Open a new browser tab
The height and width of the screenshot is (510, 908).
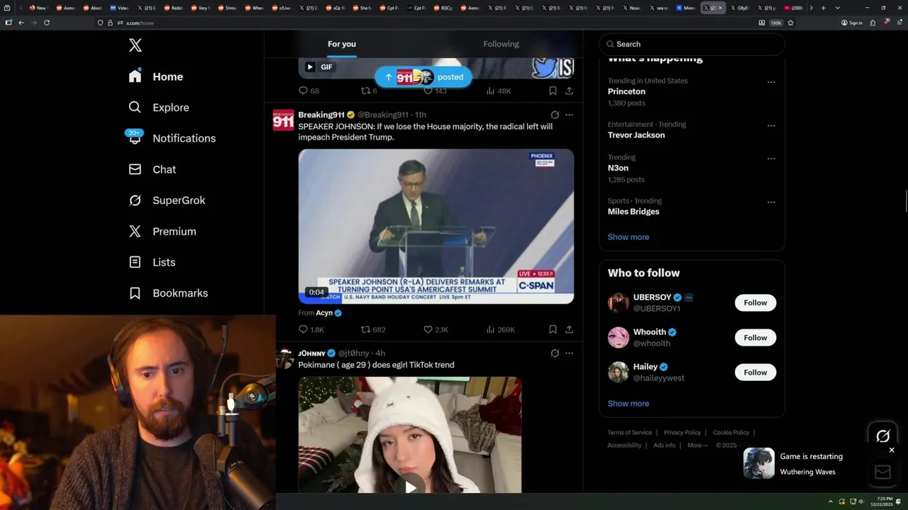point(823,8)
